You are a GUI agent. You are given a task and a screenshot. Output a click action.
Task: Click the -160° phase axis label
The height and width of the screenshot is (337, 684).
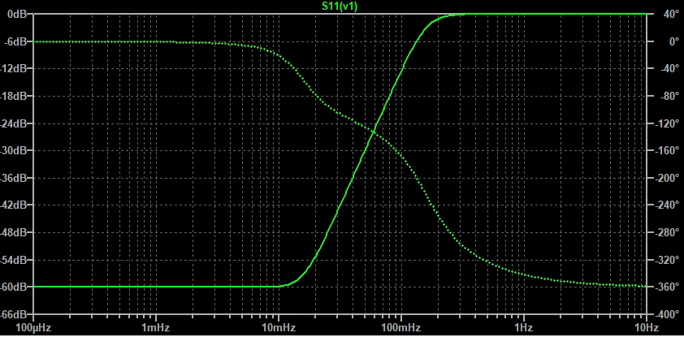point(668,150)
